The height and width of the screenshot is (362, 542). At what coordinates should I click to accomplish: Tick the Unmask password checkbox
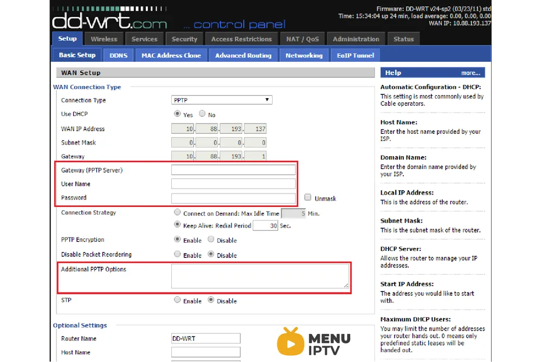tap(308, 197)
